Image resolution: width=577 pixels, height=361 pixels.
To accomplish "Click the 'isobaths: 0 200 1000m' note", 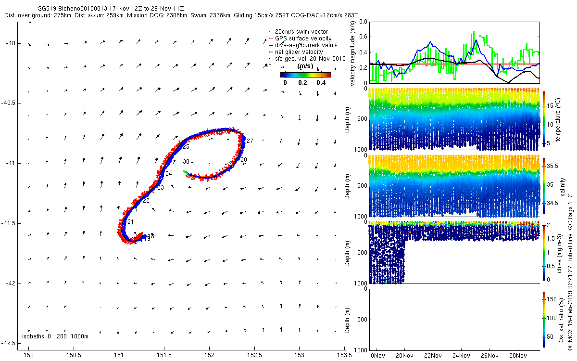I will click(x=55, y=336).
